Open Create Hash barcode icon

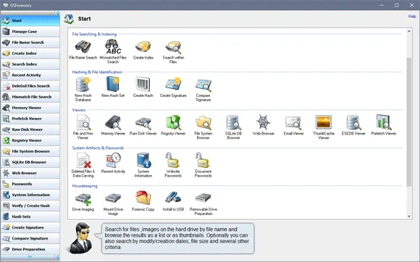[143, 85]
